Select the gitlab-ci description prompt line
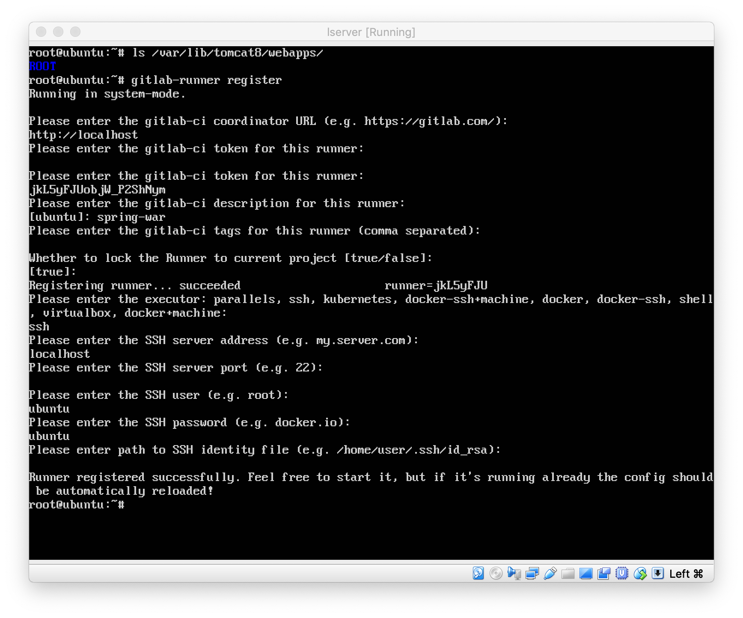The image size is (743, 618). coord(217,203)
